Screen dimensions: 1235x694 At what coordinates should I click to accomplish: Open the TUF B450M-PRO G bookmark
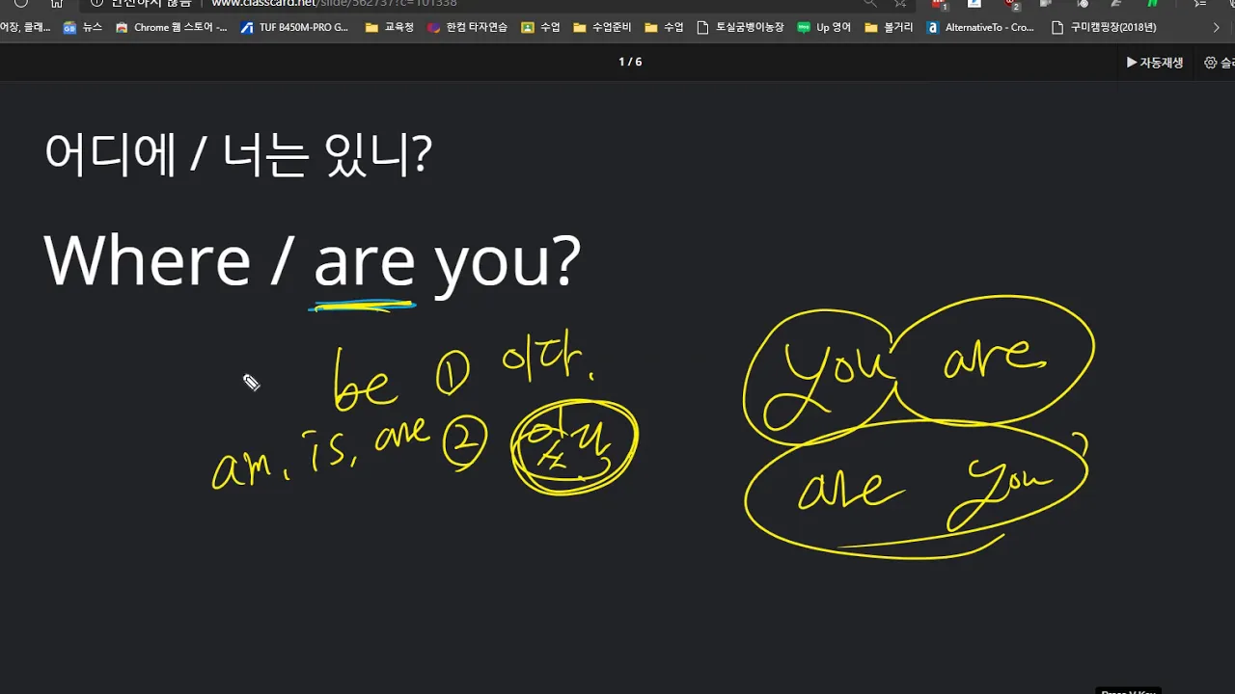click(x=294, y=27)
